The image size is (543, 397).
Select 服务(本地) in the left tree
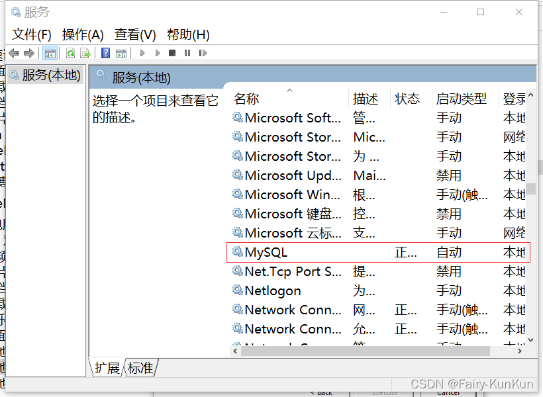pos(46,75)
